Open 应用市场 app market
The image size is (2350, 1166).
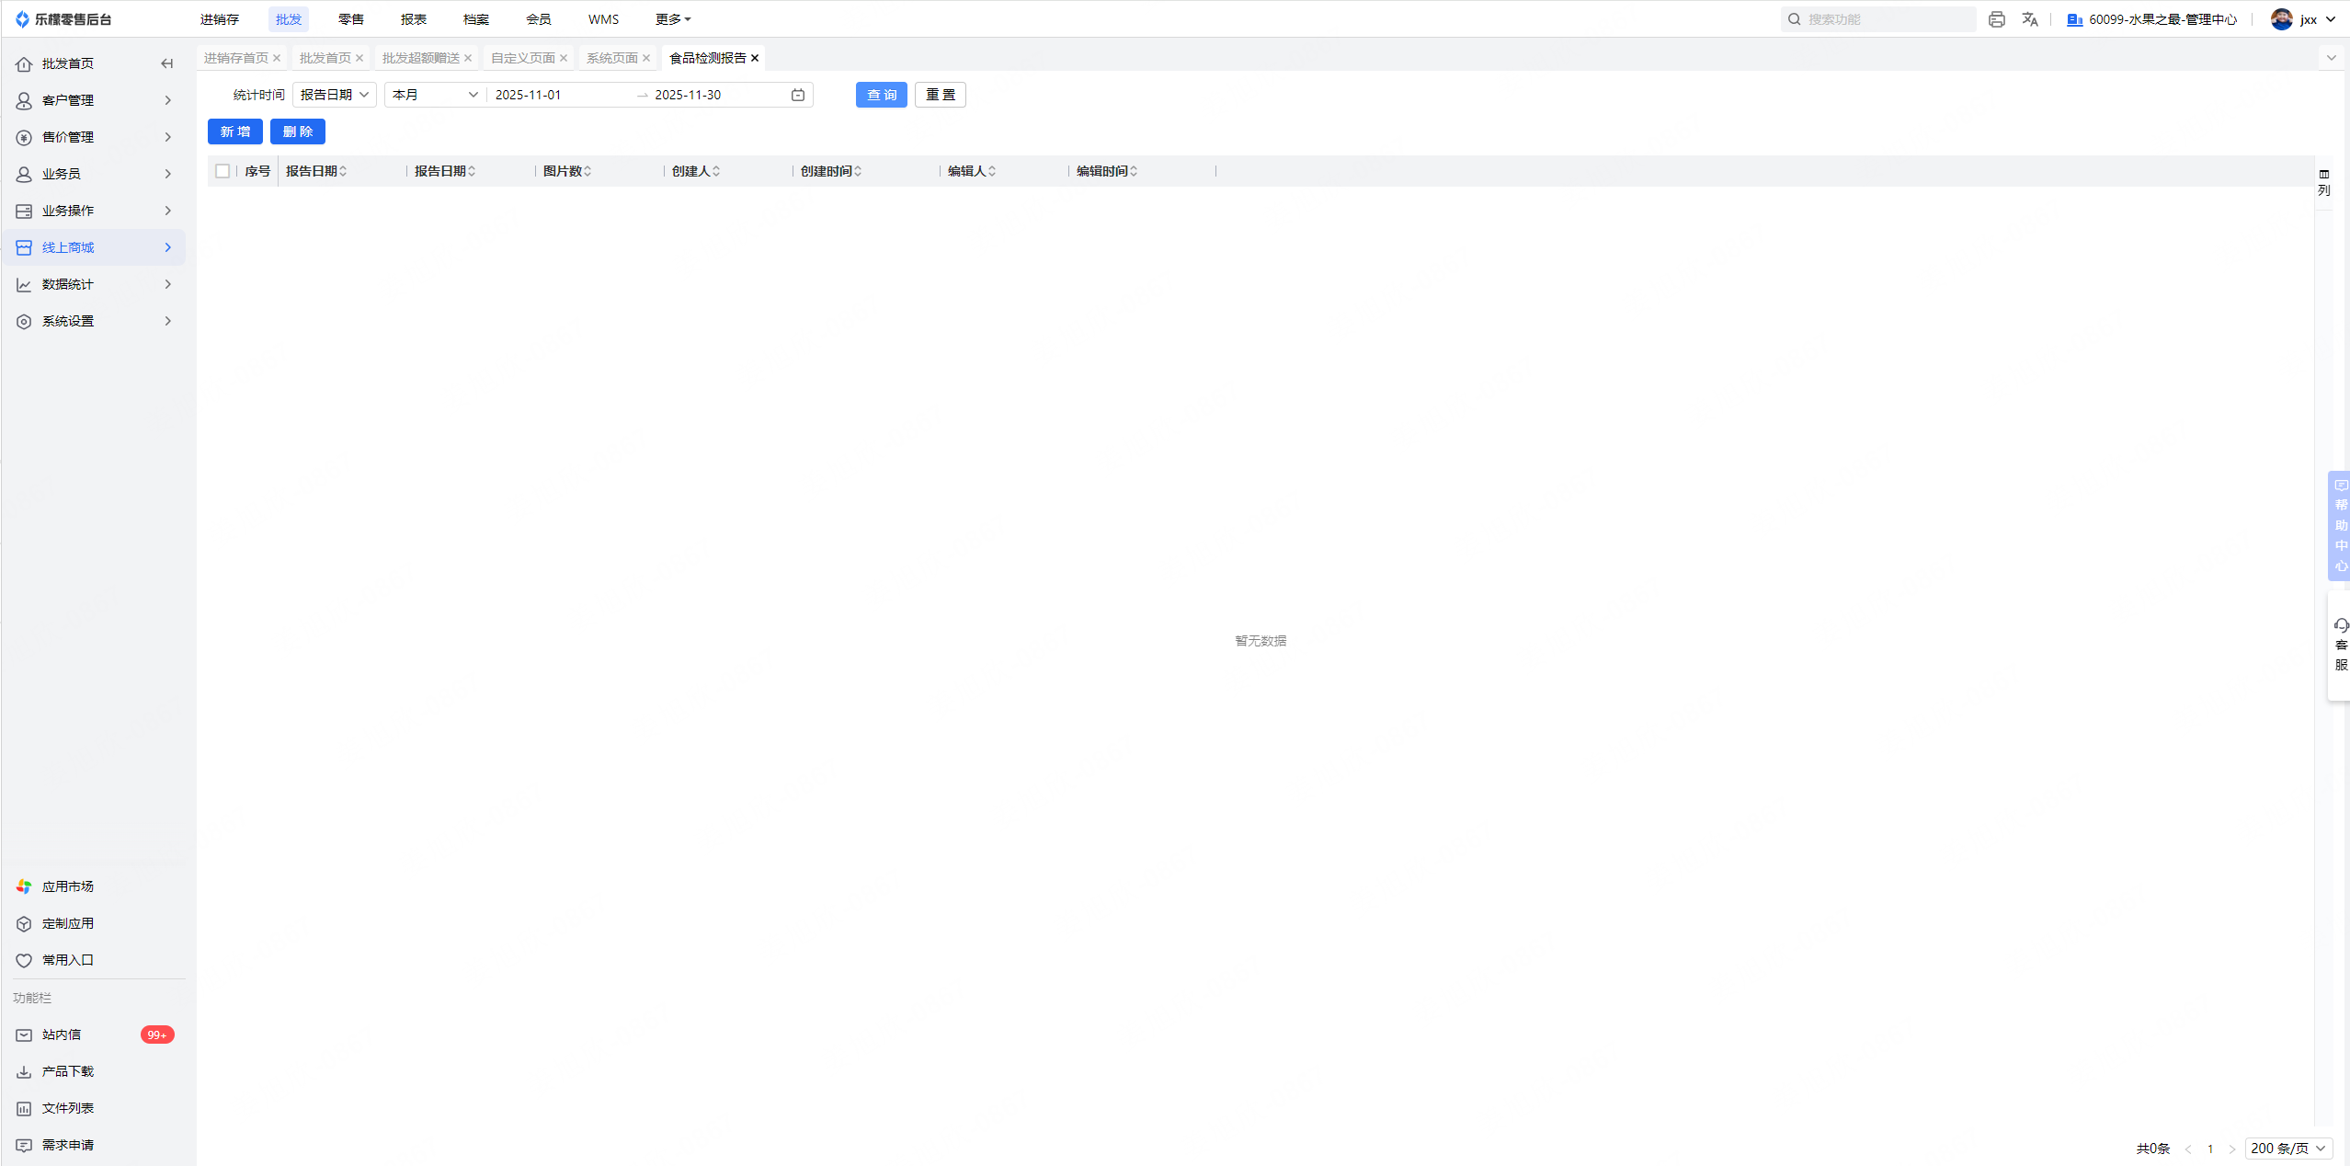(67, 886)
